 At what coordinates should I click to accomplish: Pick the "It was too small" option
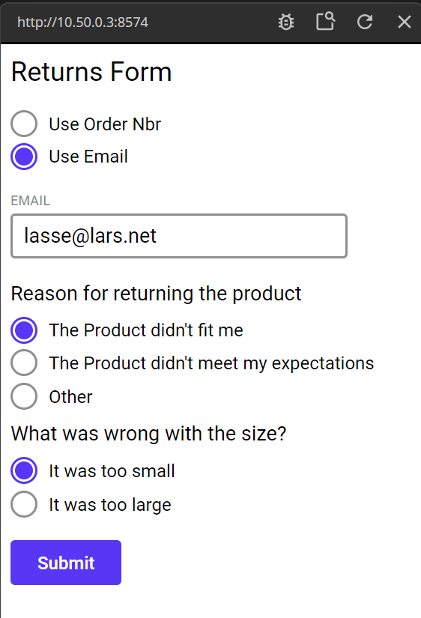(24, 470)
